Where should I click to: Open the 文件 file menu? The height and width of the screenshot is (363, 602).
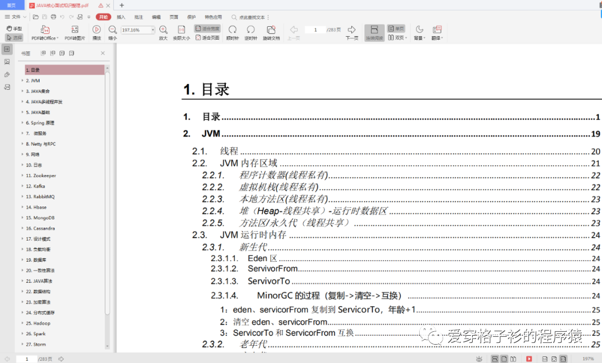[16, 17]
